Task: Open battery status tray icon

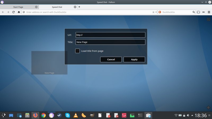Action: coord(180,115)
